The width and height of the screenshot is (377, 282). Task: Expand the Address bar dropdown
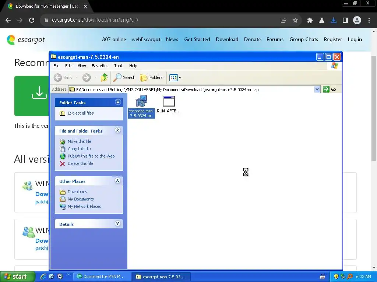[317, 90]
